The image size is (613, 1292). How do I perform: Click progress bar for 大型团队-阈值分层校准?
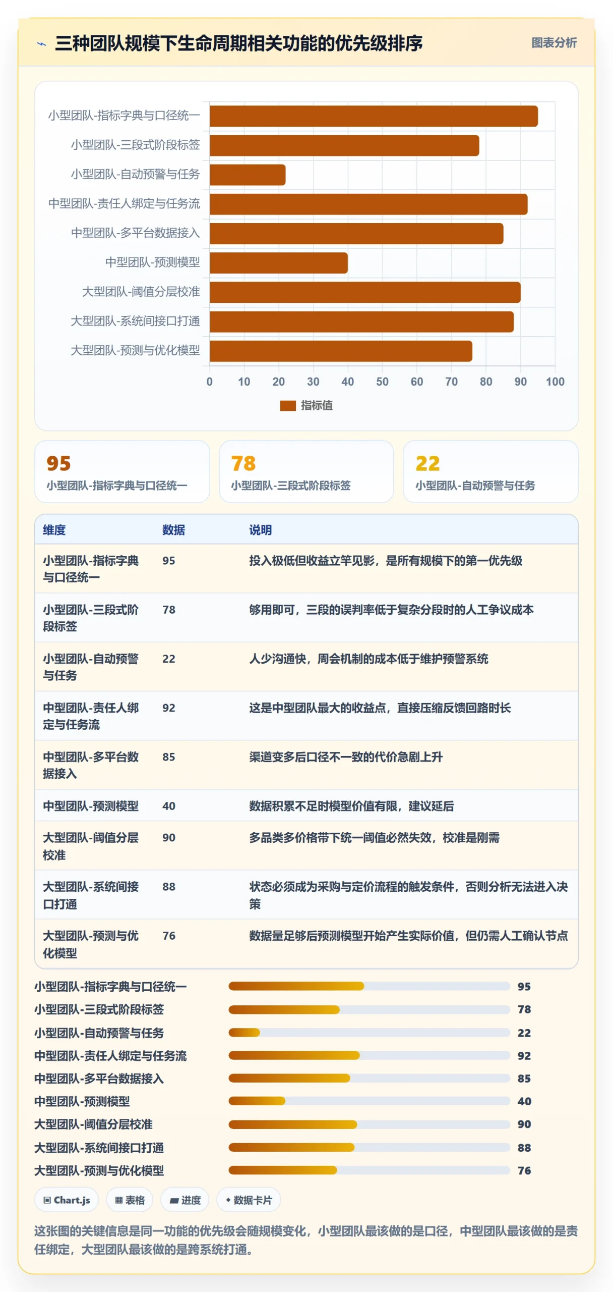[x=369, y=1124]
